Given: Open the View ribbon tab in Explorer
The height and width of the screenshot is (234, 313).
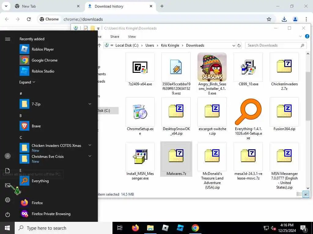Looking at the screenshot, I should [132, 37].
